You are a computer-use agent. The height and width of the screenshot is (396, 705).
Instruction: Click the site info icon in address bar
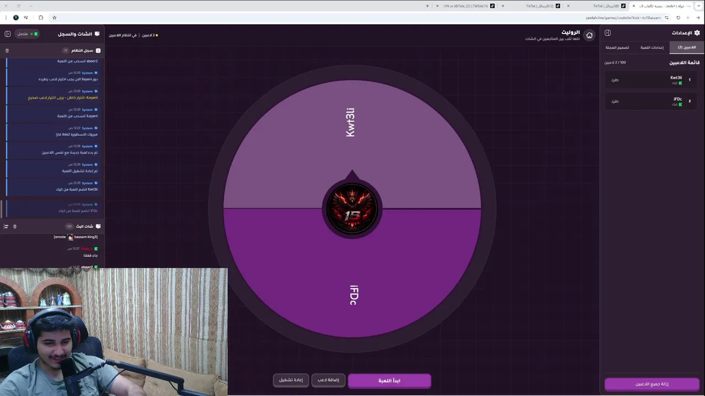pyautogui.click(x=666, y=18)
